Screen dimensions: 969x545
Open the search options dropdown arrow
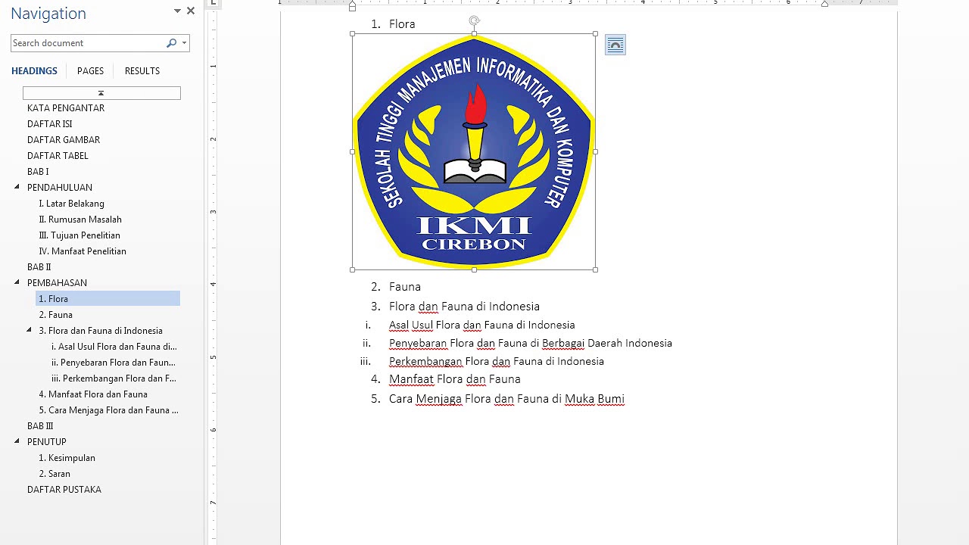click(x=184, y=43)
